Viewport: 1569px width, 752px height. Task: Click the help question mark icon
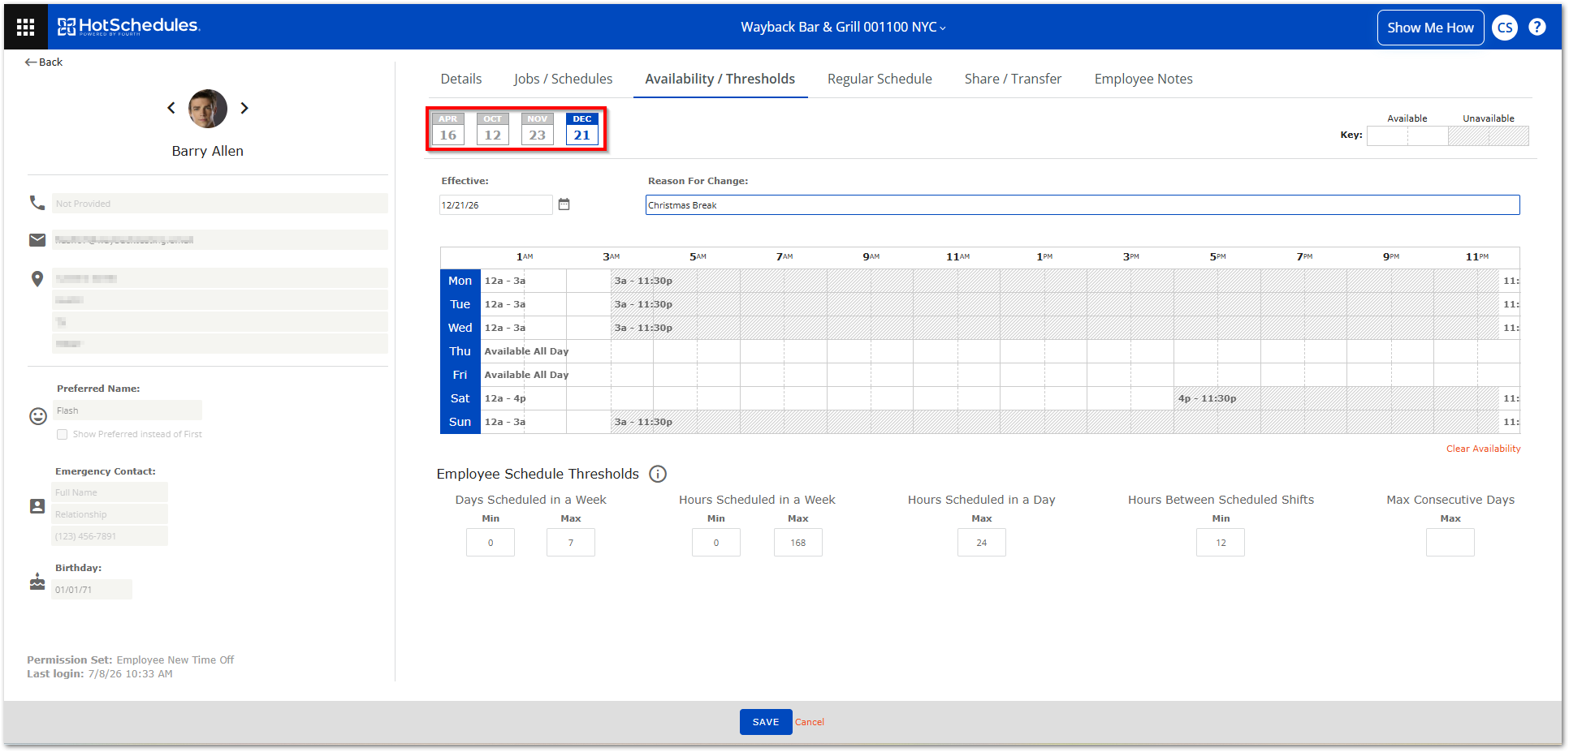(x=1537, y=27)
